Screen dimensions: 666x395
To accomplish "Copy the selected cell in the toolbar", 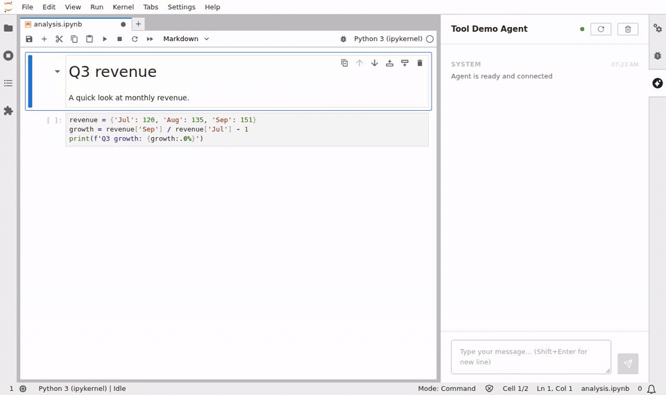I will [x=74, y=39].
